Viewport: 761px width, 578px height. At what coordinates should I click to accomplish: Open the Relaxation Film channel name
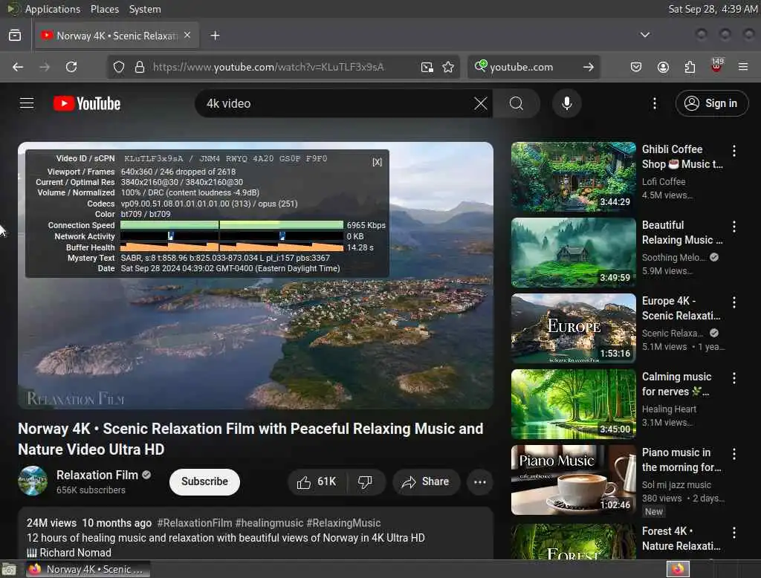tap(97, 475)
